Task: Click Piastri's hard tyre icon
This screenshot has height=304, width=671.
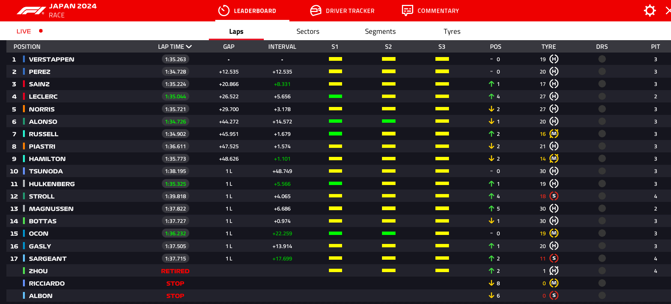Action: (554, 146)
